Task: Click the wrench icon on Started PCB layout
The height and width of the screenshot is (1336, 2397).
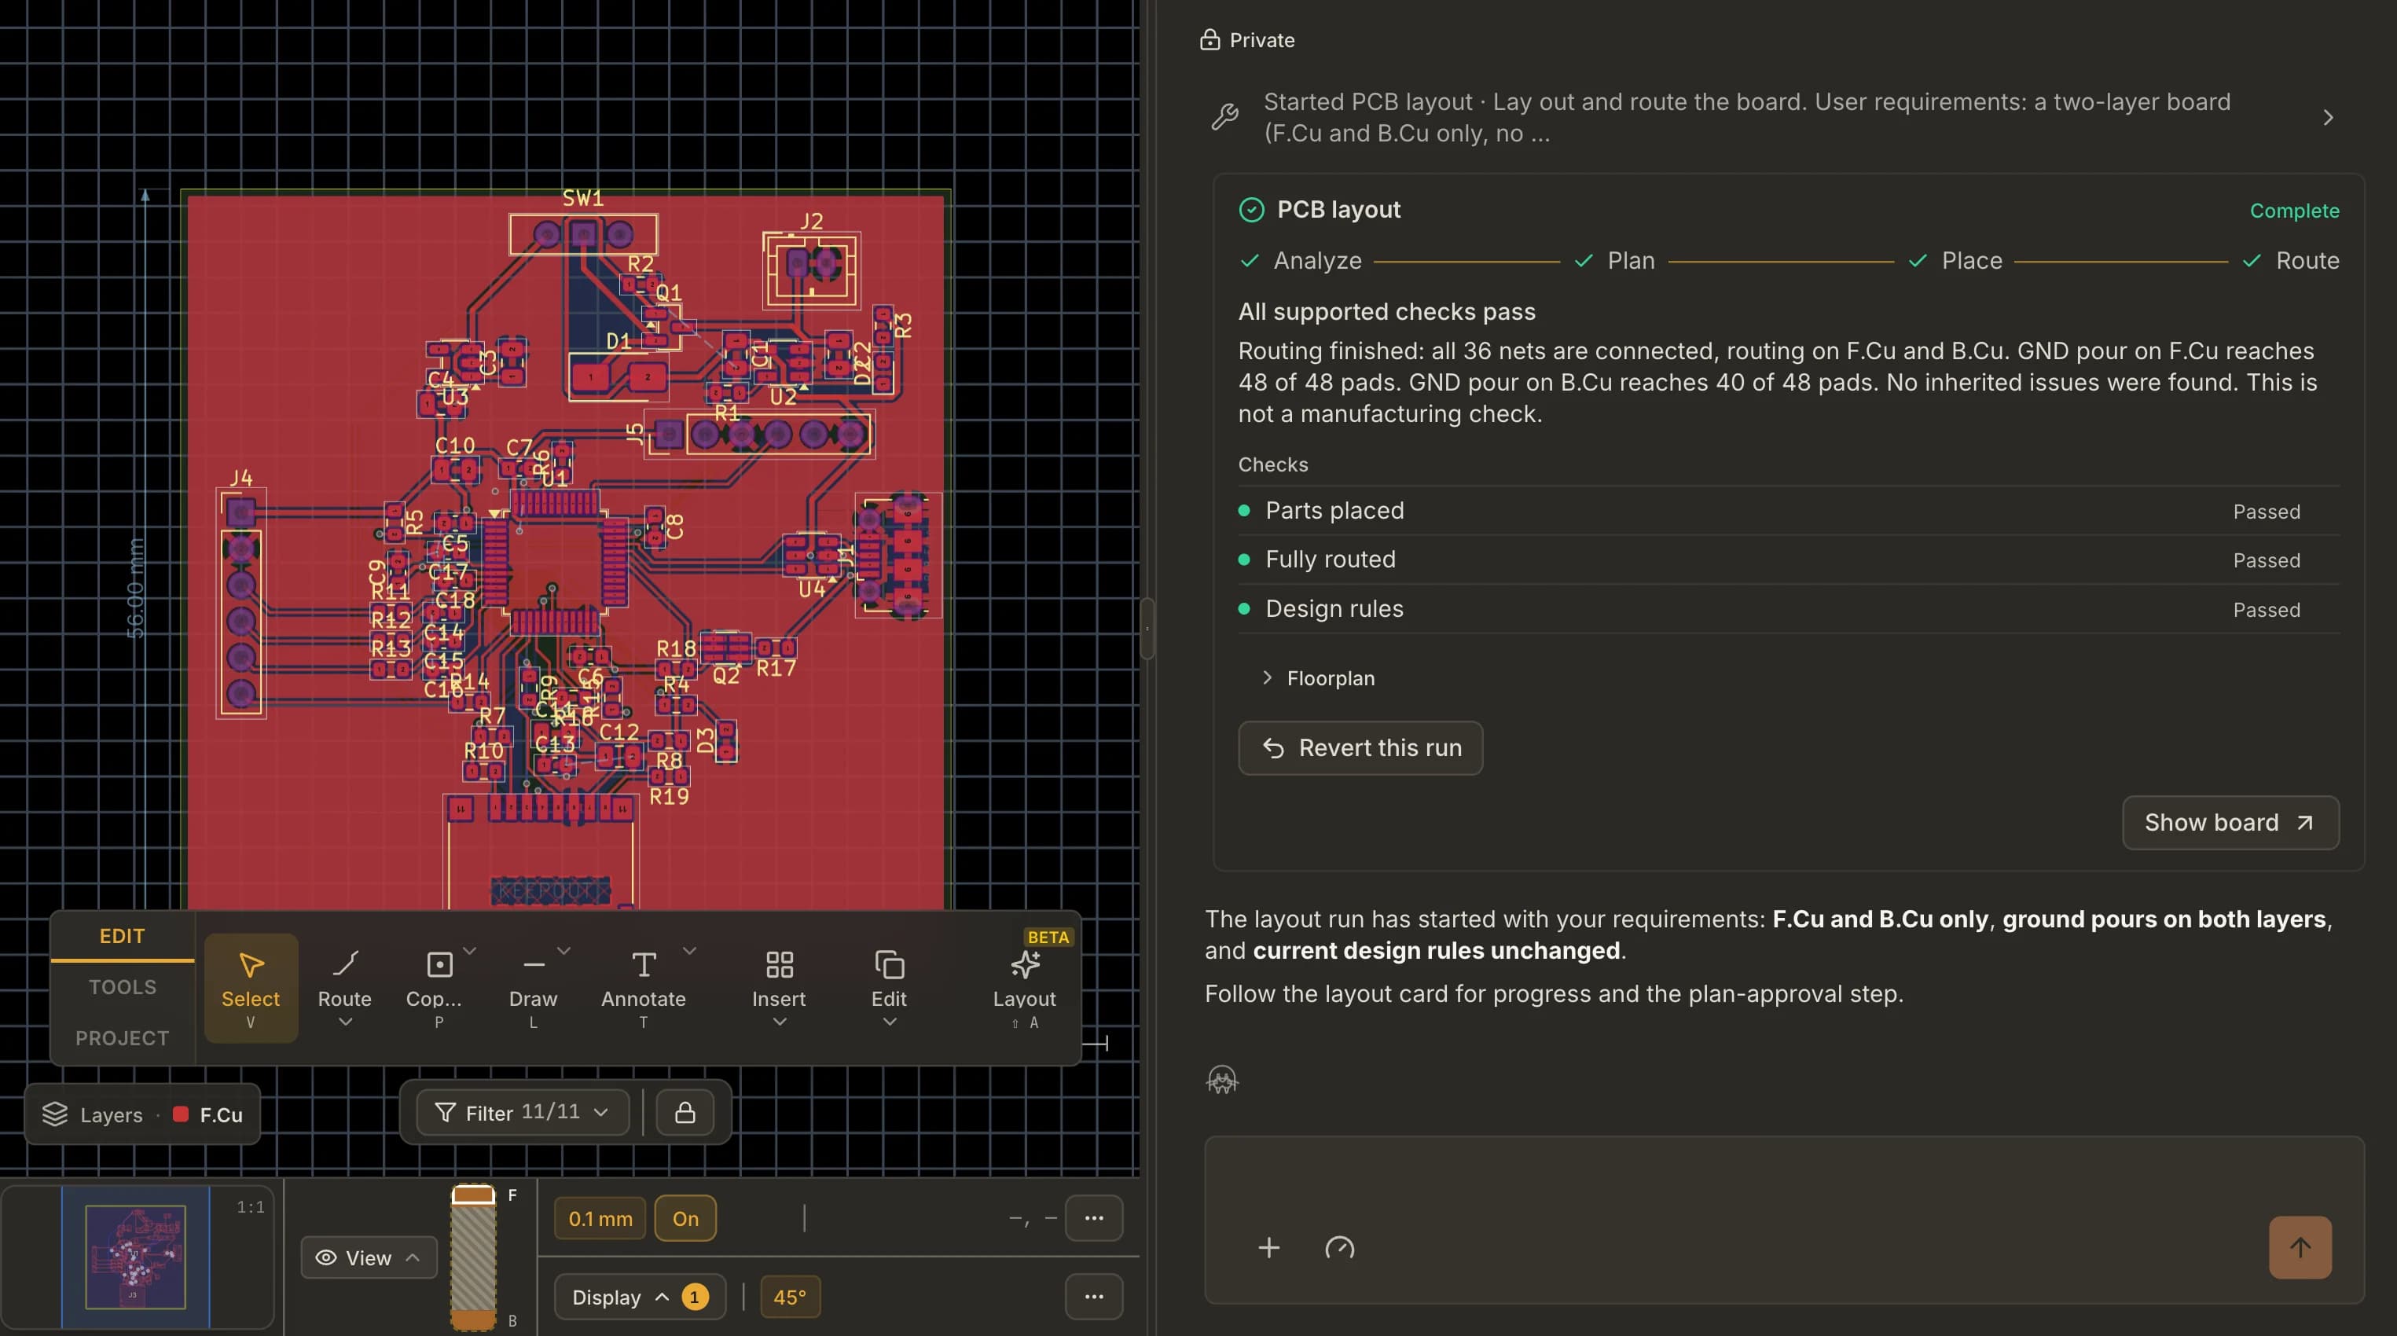Action: click(1224, 117)
